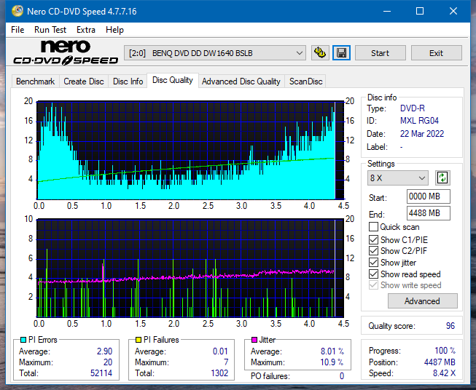
Task: Open the 8 X speed dropdown
Action: [398, 178]
